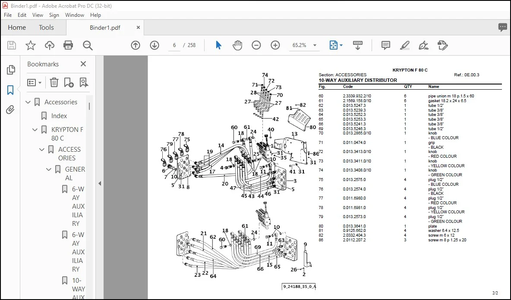The height and width of the screenshot is (300, 511).
Task: Click 'Ref.: 0E.00.3' text
Action: pyautogui.click(x=467, y=75)
